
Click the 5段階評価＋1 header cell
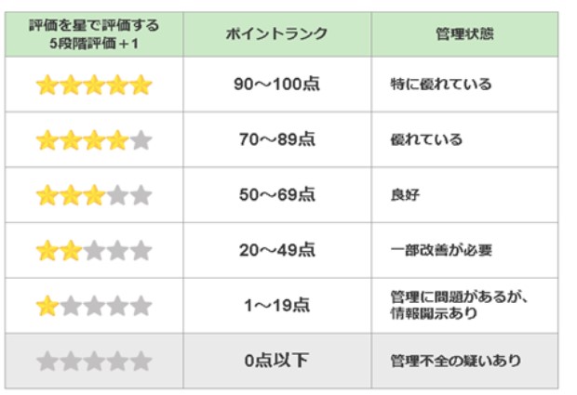pos(94,34)
